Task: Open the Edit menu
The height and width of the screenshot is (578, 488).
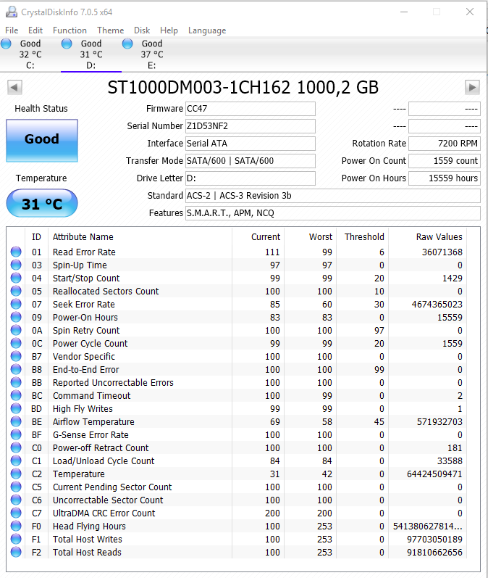Action: click(35, 30)
